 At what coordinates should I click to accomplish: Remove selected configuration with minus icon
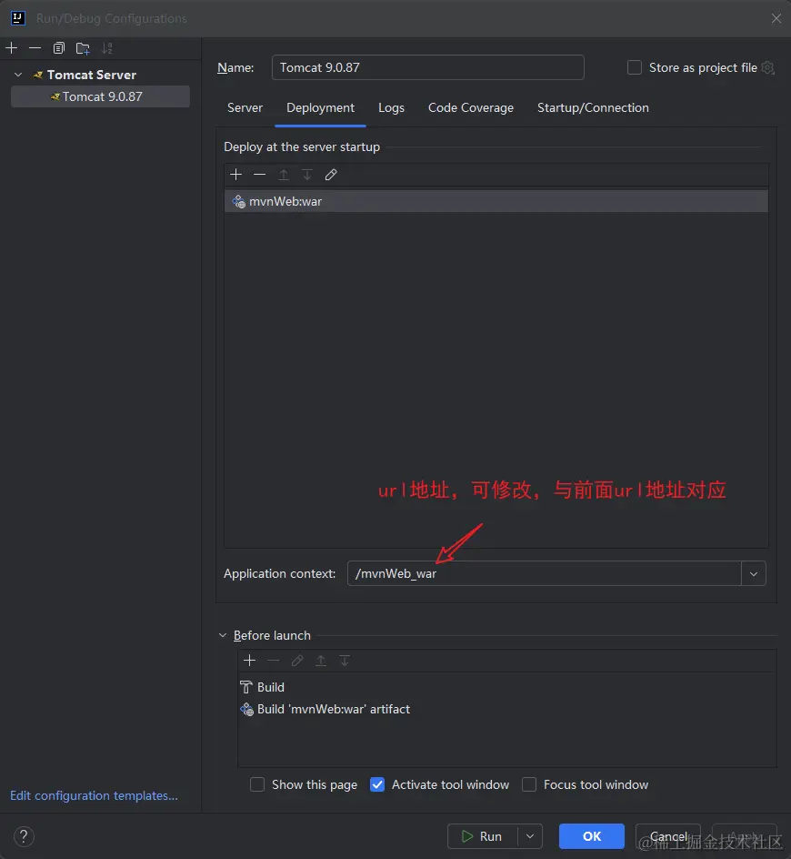[x=35, y=48]
